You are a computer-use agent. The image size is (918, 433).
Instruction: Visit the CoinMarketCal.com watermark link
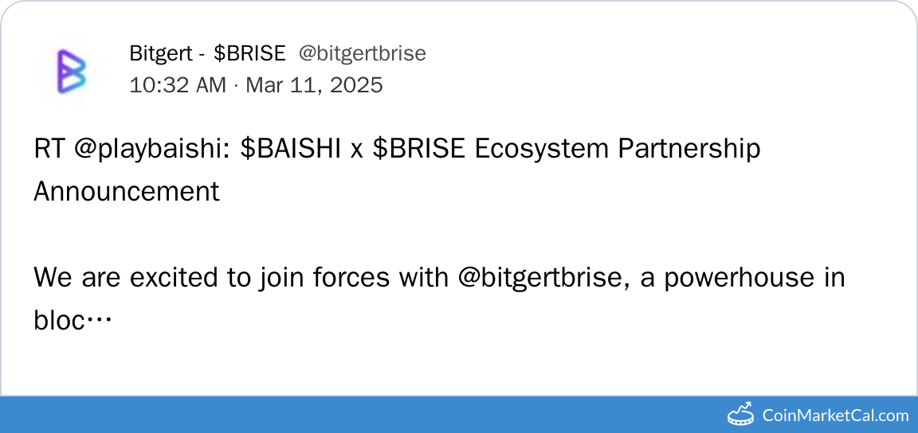coord(835,415)
